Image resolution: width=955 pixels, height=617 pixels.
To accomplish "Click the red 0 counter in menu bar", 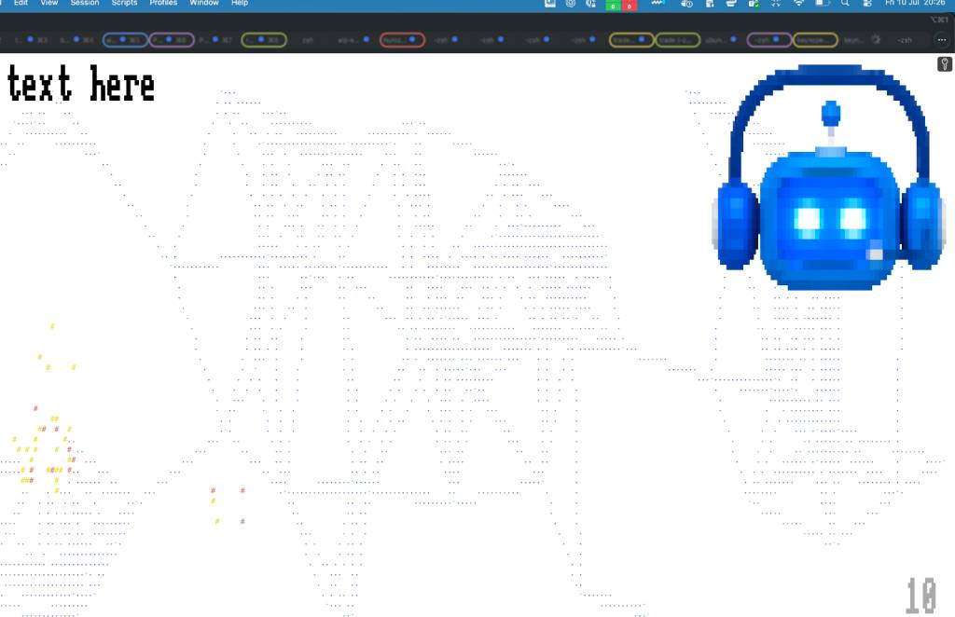I will pyautogui.click(x=630, y=6).
